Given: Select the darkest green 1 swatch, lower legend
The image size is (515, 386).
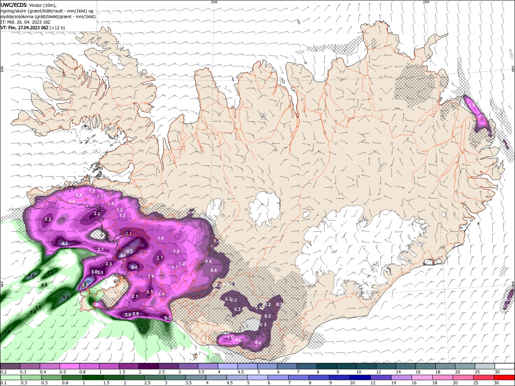Looking at the screenshot, I should point(93,378).
